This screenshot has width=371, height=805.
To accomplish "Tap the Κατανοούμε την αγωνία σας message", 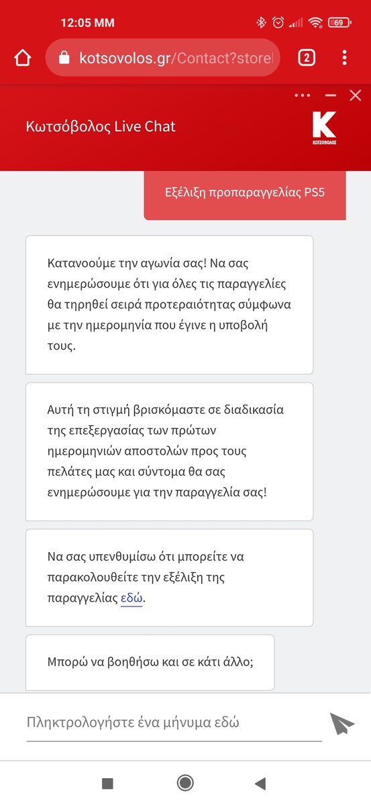I will click(169, 305).
